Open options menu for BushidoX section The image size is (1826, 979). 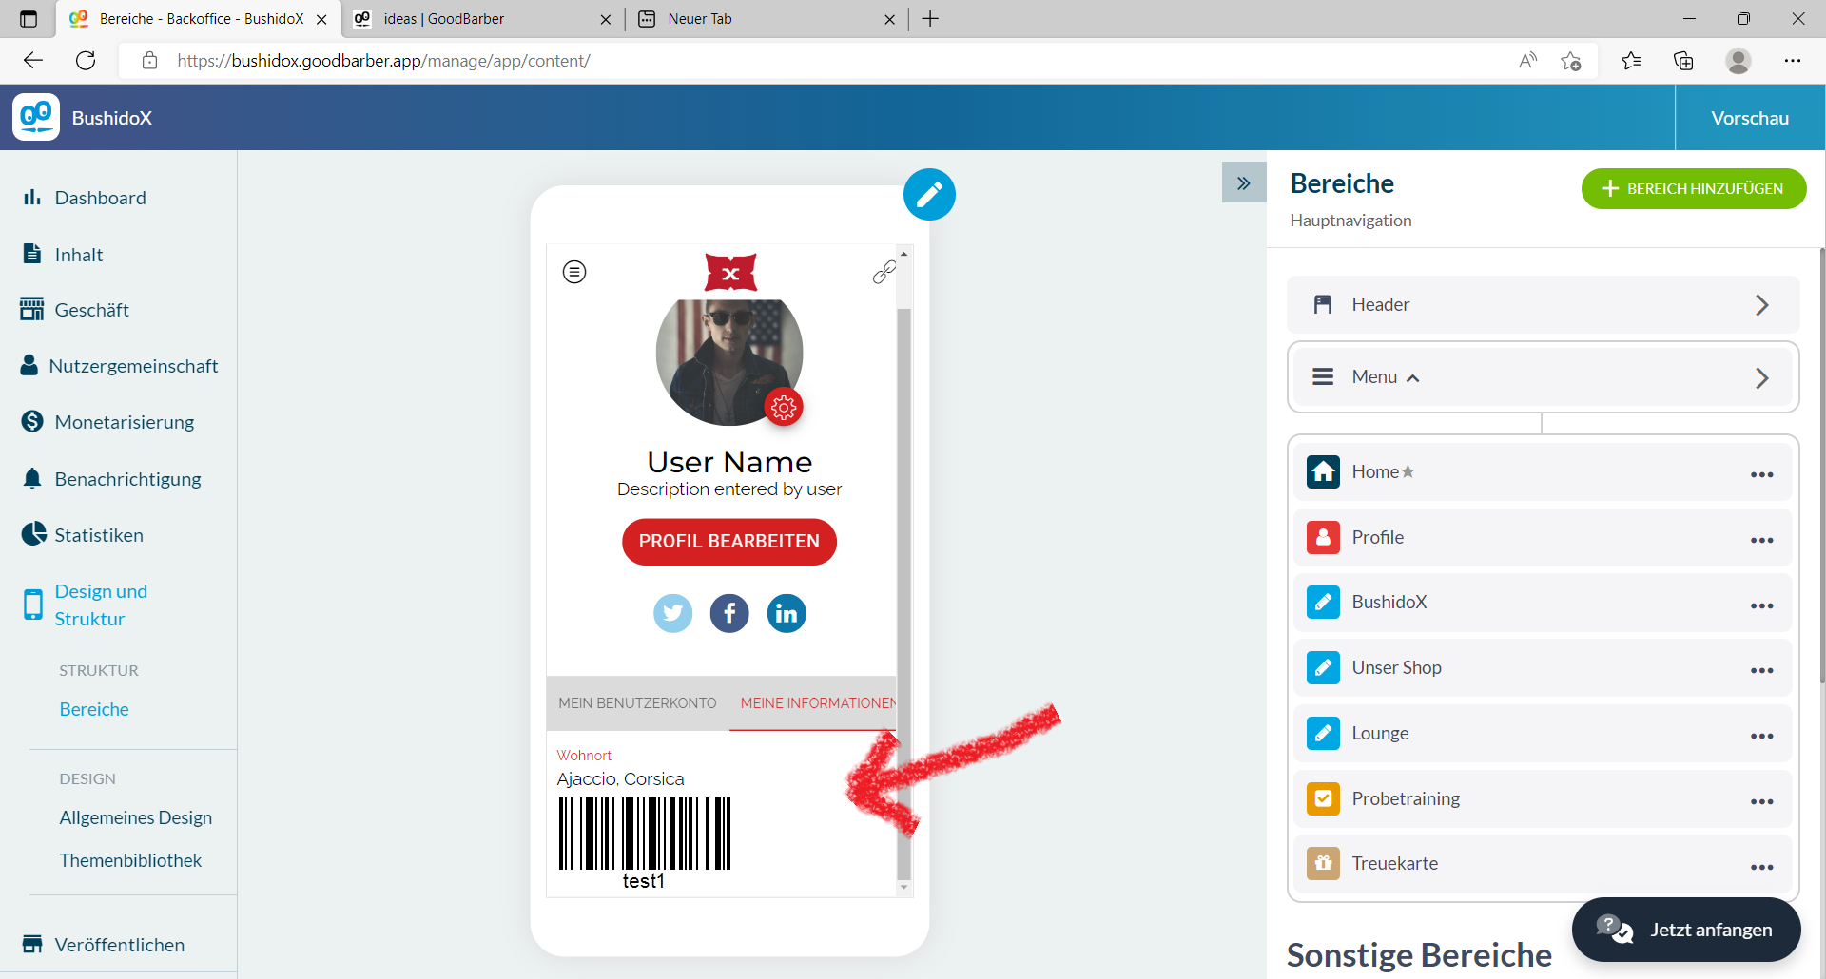point(1762,605)
